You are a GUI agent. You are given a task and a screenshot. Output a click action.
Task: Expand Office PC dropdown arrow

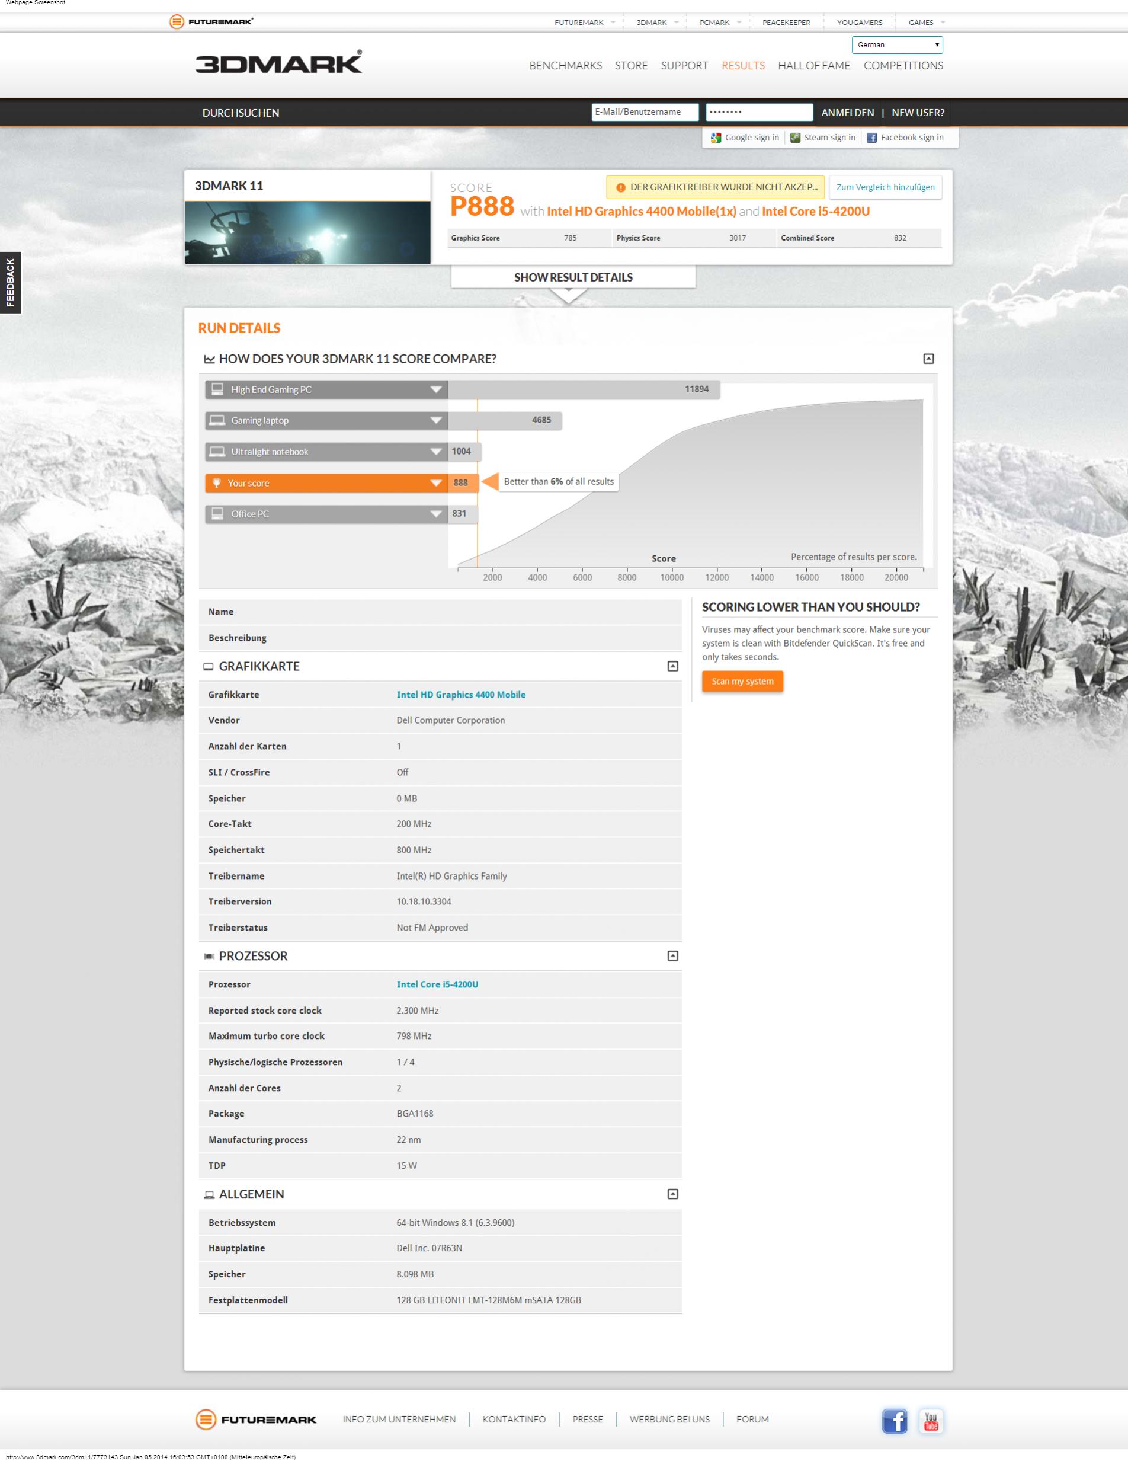point(436,514)
